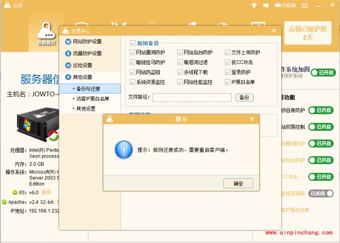
Task: Click the gear icon beside 其他设置
Action: [x=68, y=77]
